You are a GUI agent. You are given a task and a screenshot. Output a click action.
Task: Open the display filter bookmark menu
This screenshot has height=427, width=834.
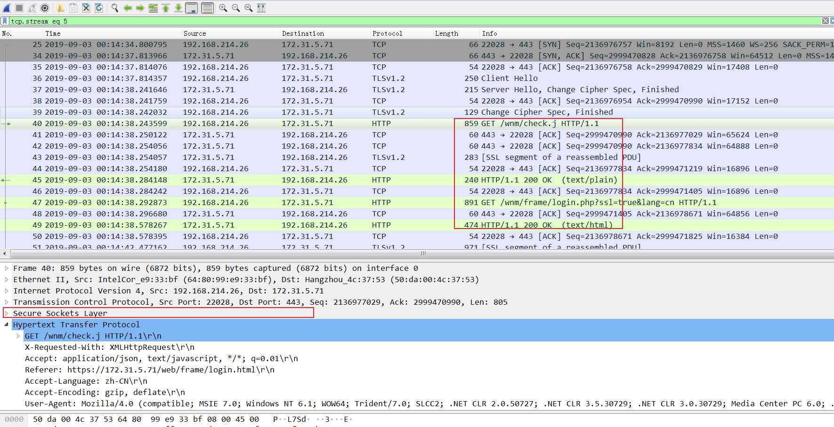[x=5, y=21]
